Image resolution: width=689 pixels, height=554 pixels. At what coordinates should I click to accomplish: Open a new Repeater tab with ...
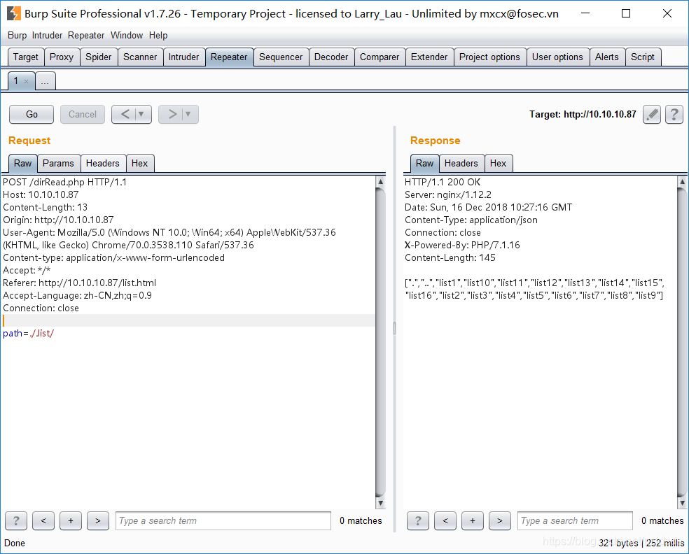point(46,81)
